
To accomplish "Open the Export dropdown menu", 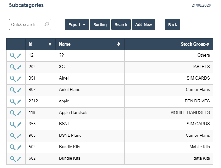I will pos(77,25).
